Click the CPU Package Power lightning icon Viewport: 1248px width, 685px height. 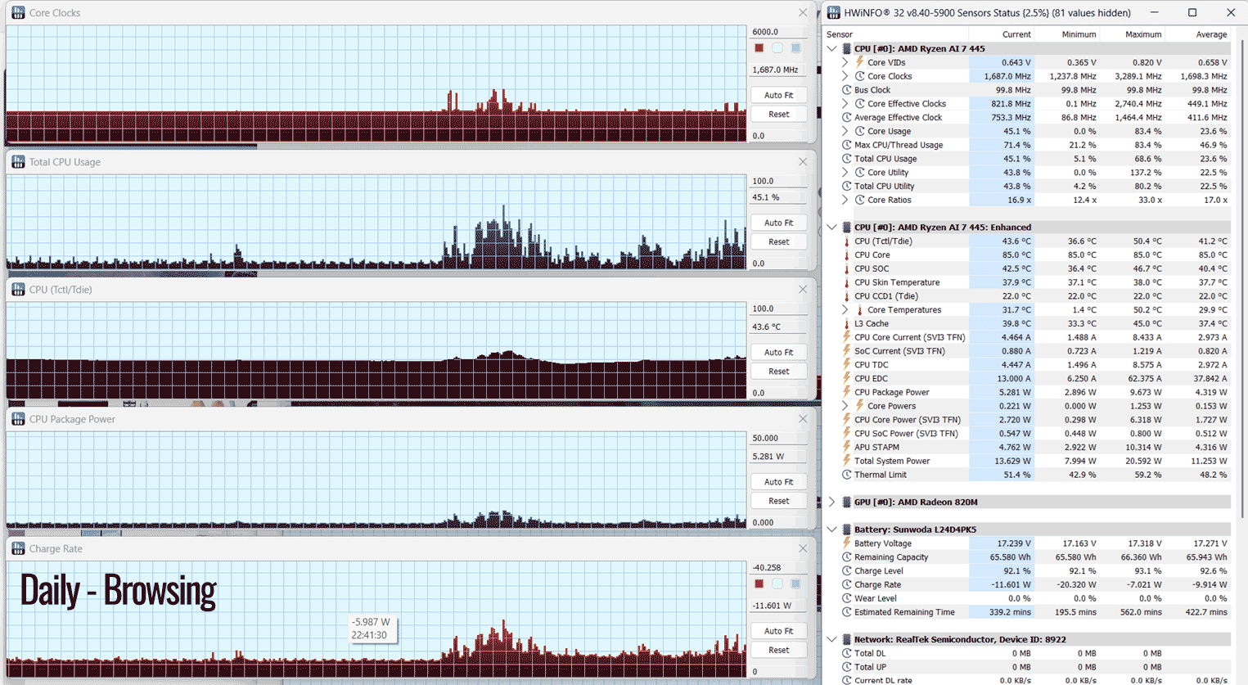pyautogui.click(x=847, y=392)
